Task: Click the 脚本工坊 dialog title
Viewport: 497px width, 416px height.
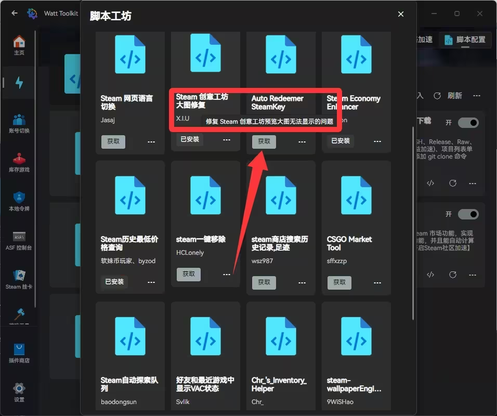Action: pyautogui.click(x=111, y=16)
